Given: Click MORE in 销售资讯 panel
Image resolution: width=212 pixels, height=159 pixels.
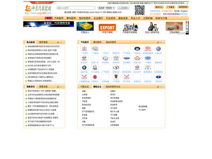Looking at the screenshot, I should click(60, 87).
